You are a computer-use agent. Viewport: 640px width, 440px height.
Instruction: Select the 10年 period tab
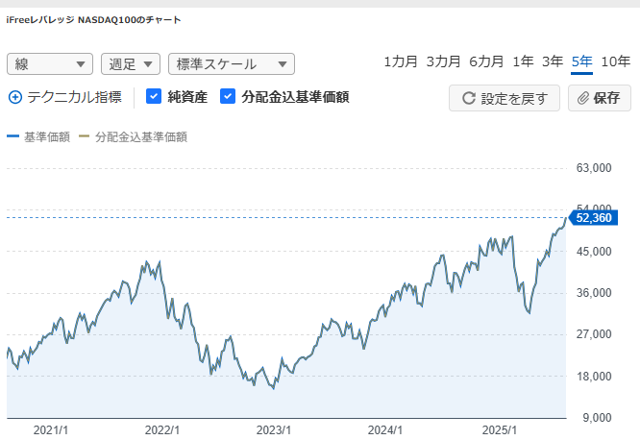[x=616, y=61]
